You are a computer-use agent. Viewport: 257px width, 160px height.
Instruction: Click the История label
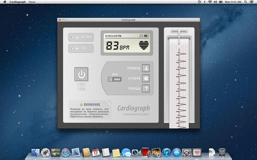tap(134, 78)
